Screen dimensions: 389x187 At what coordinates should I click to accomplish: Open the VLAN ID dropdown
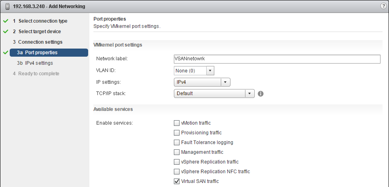click(209, 71)
